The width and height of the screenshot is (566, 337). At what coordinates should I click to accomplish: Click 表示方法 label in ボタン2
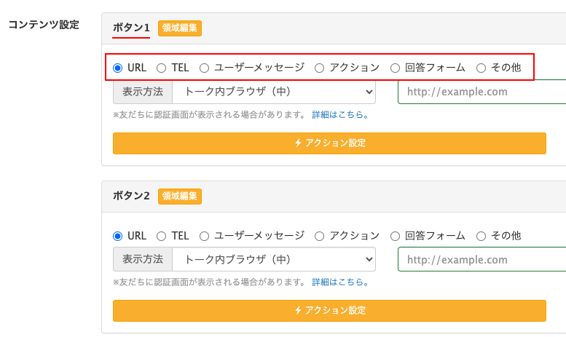[143, 259]
